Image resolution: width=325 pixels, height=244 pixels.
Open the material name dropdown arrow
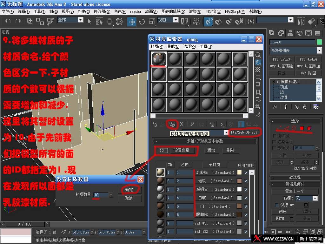click(x=226, y=132)
